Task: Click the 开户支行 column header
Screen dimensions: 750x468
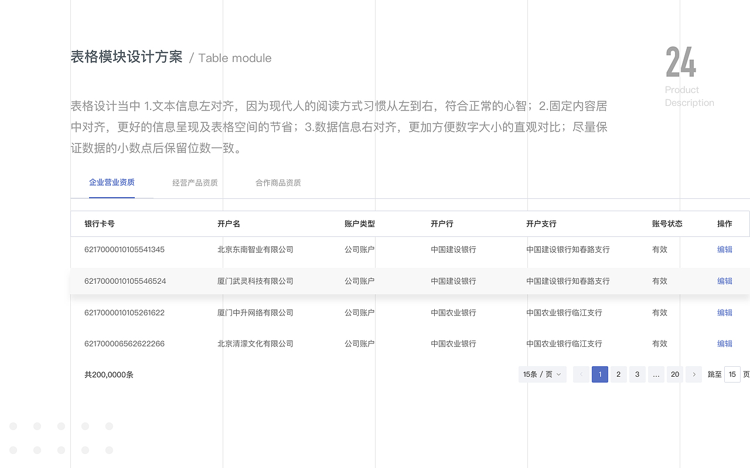Action: coord(541,223)
